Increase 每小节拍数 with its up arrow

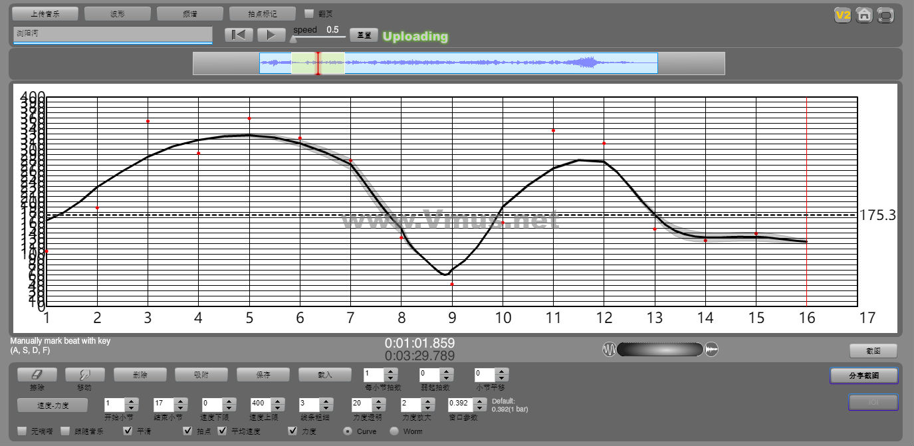point(392,372)
